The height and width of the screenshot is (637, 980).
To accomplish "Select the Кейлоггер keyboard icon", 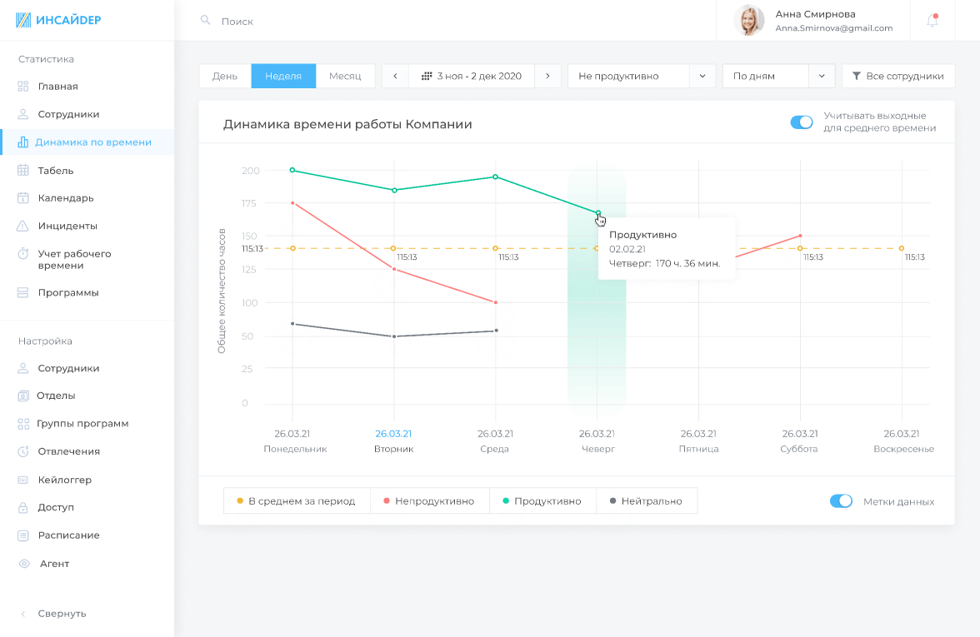I will click(23, 480).
